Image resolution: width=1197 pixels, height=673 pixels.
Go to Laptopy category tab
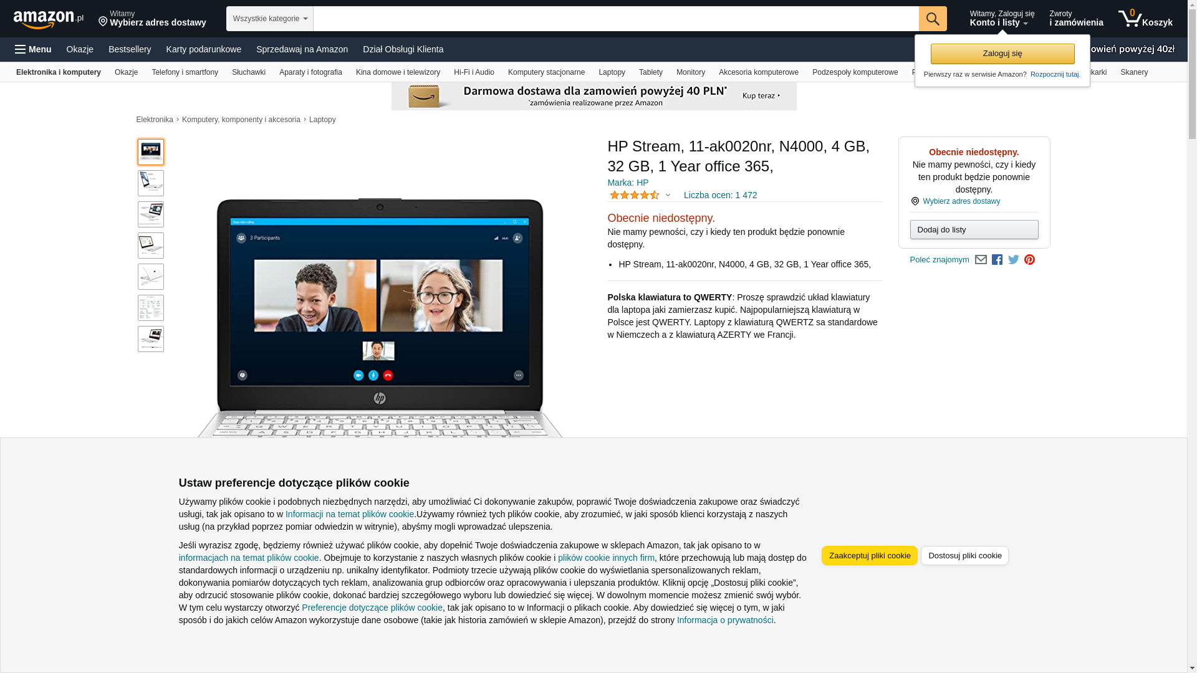click(611, 72)
